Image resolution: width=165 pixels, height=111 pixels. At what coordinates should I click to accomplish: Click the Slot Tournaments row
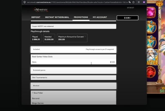[73, 78]
